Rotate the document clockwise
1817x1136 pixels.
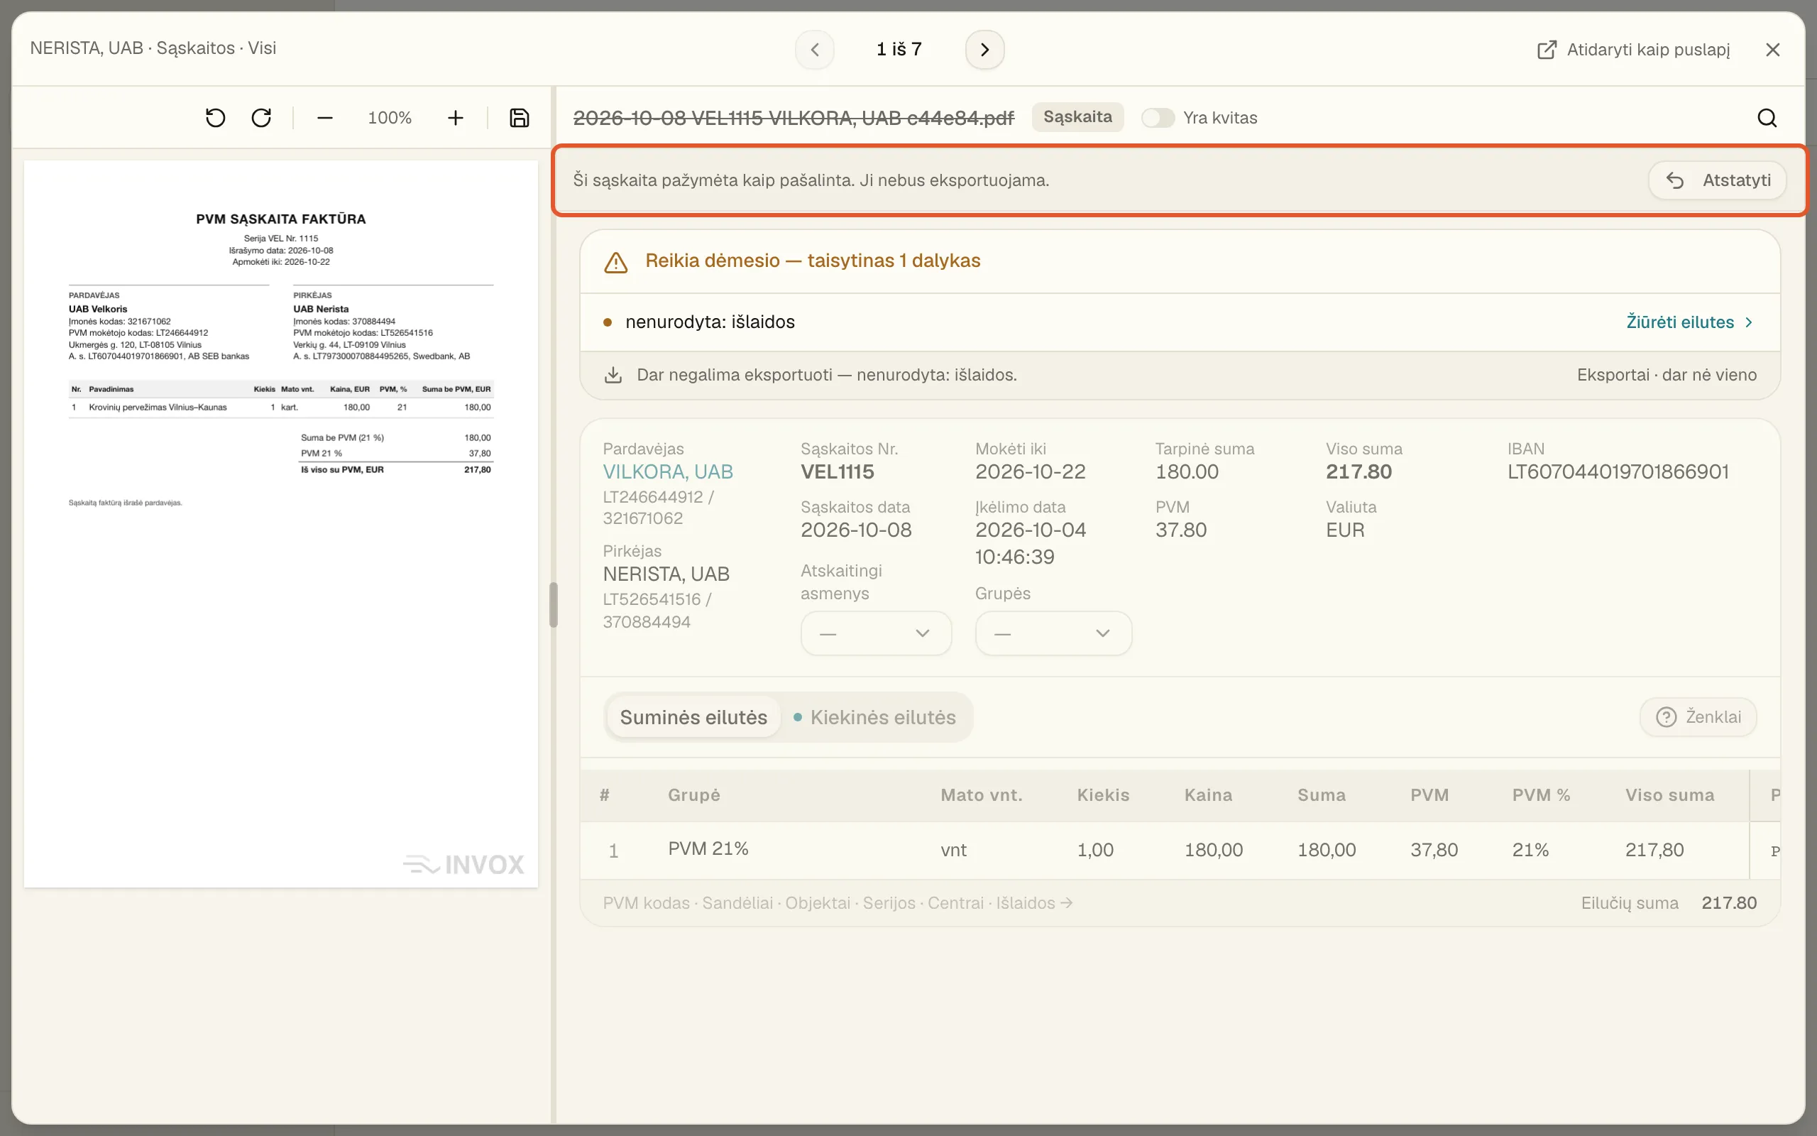(261, 118)
